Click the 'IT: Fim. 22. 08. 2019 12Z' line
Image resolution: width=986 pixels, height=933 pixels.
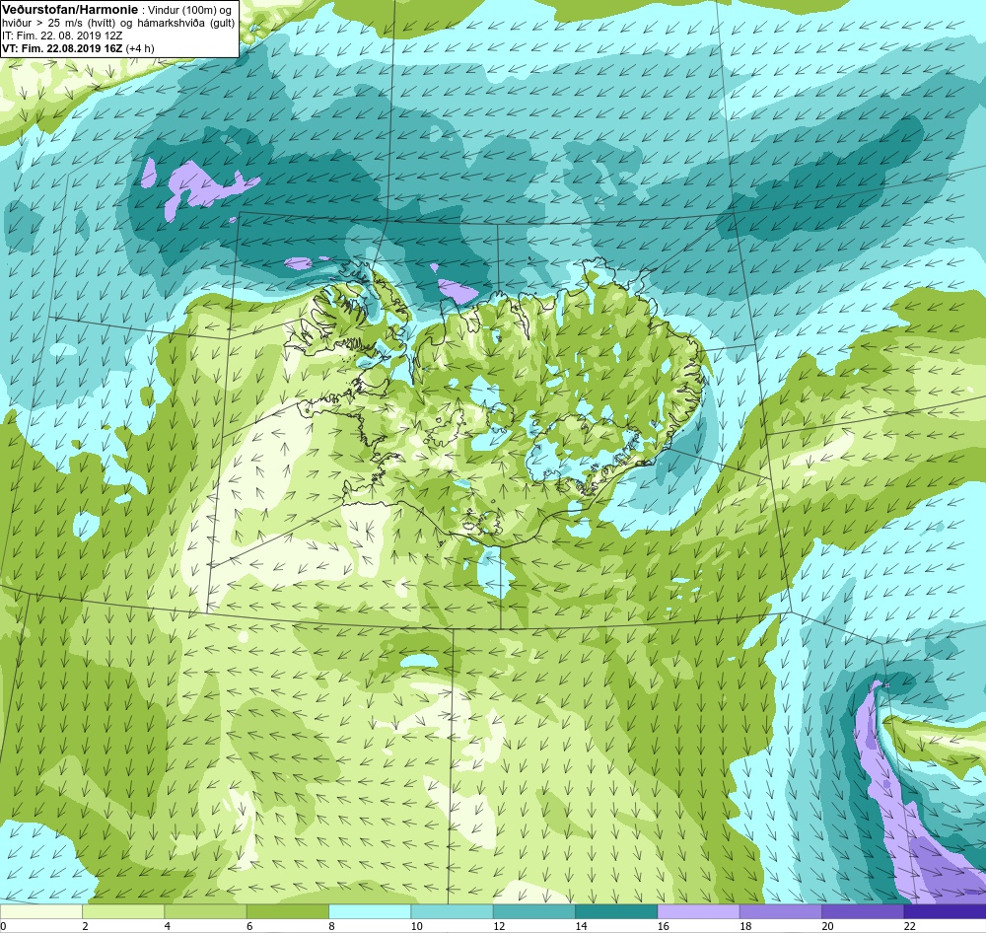pos(62,36)
